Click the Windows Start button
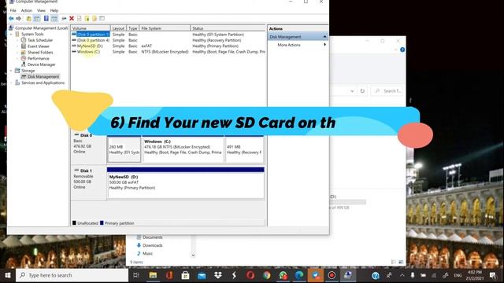The image size is (504, 283). (x=8, y=275)
